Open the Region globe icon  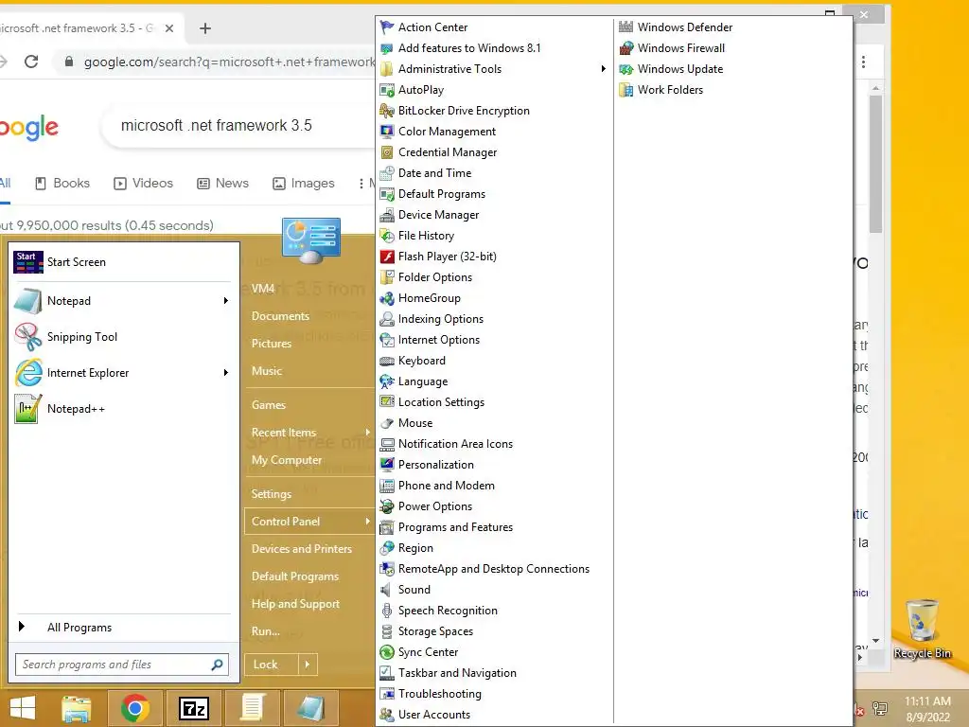[x=387, y=548]
